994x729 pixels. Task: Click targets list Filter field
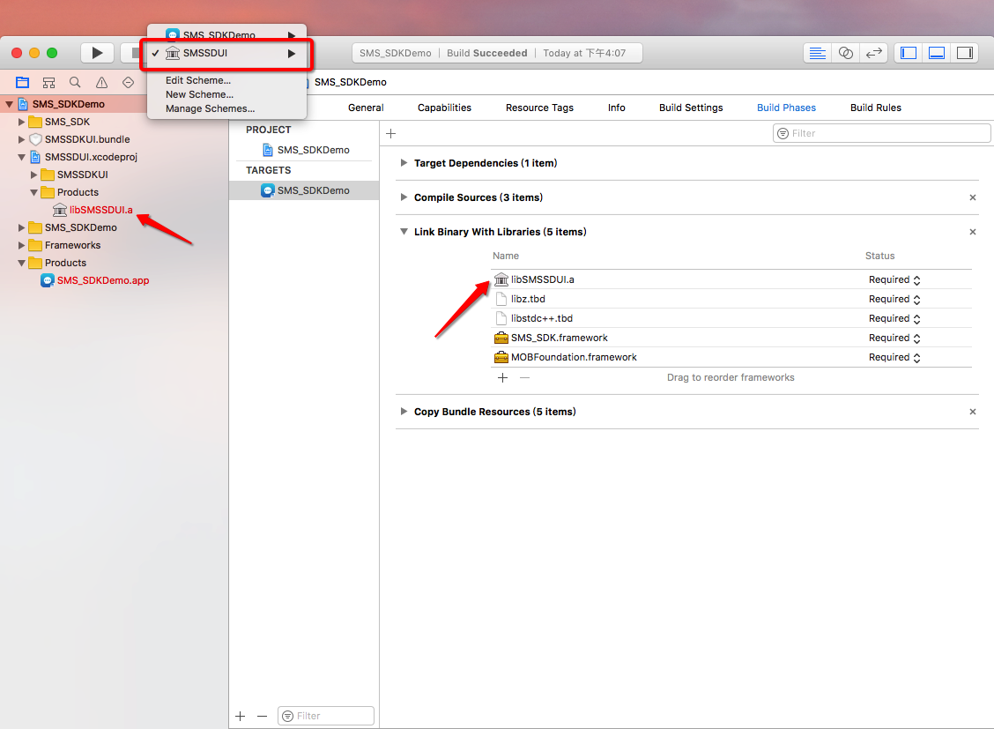pos(326,716)
